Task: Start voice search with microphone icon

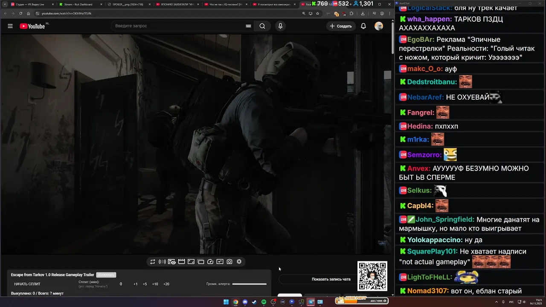Action: coord(280,26)
